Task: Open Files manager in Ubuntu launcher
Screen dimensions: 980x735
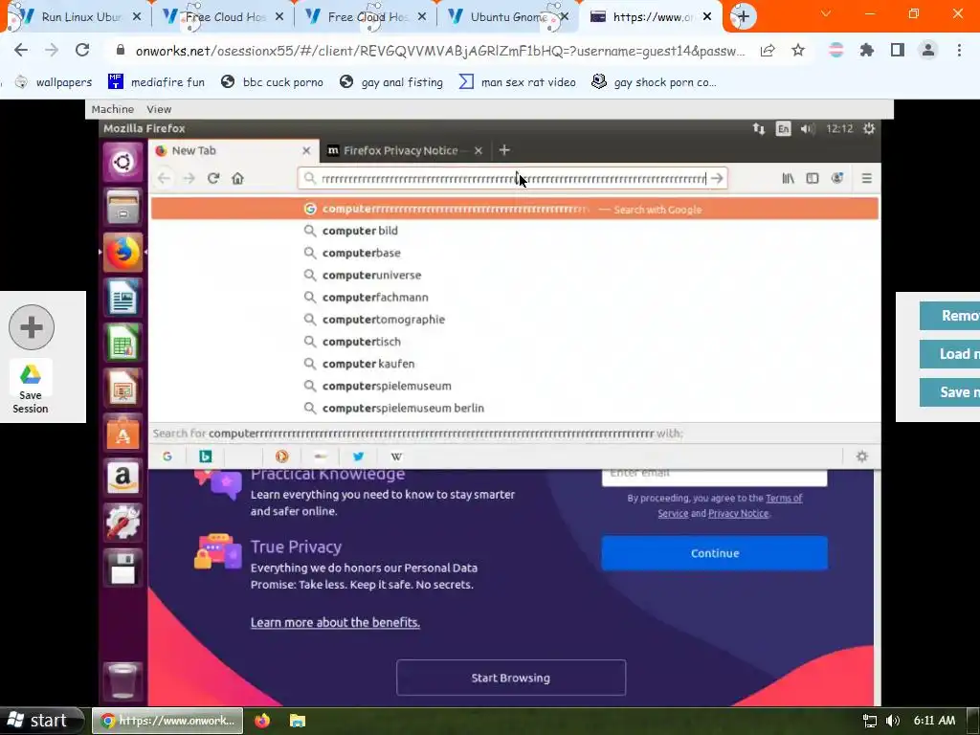Action: 122,208
